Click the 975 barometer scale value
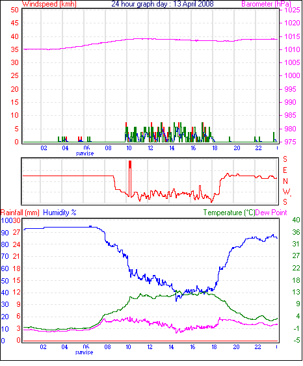The image size is (303, 366). click(x=289, y=142)
